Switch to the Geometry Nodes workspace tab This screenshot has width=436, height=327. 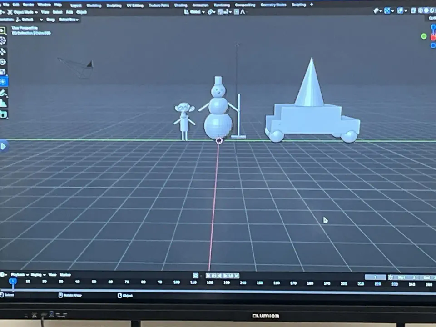click(x=273, y=5)
